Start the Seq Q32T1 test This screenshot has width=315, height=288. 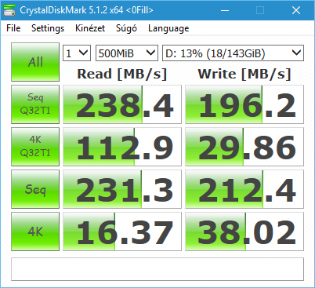pyautogui.click(x=35, y=104)
